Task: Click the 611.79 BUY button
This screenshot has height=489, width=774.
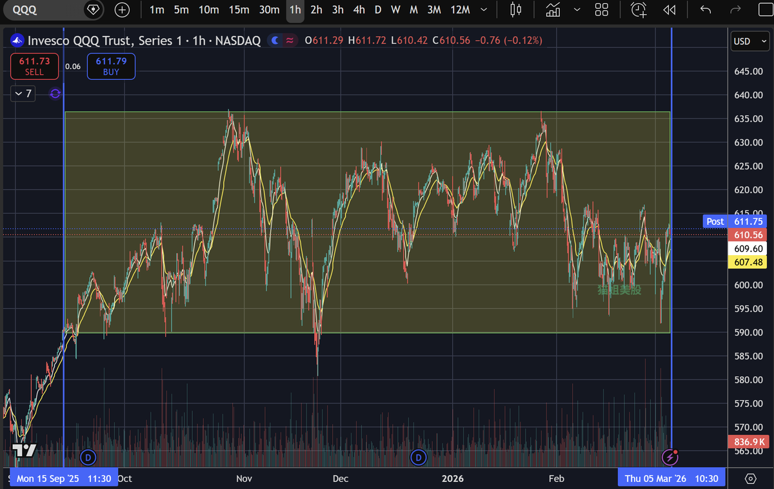Action: [x=111, y=66]
